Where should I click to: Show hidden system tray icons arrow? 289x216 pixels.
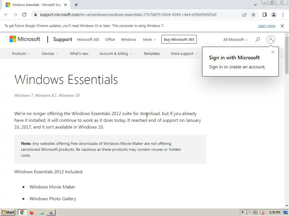[x=242, y=212]
